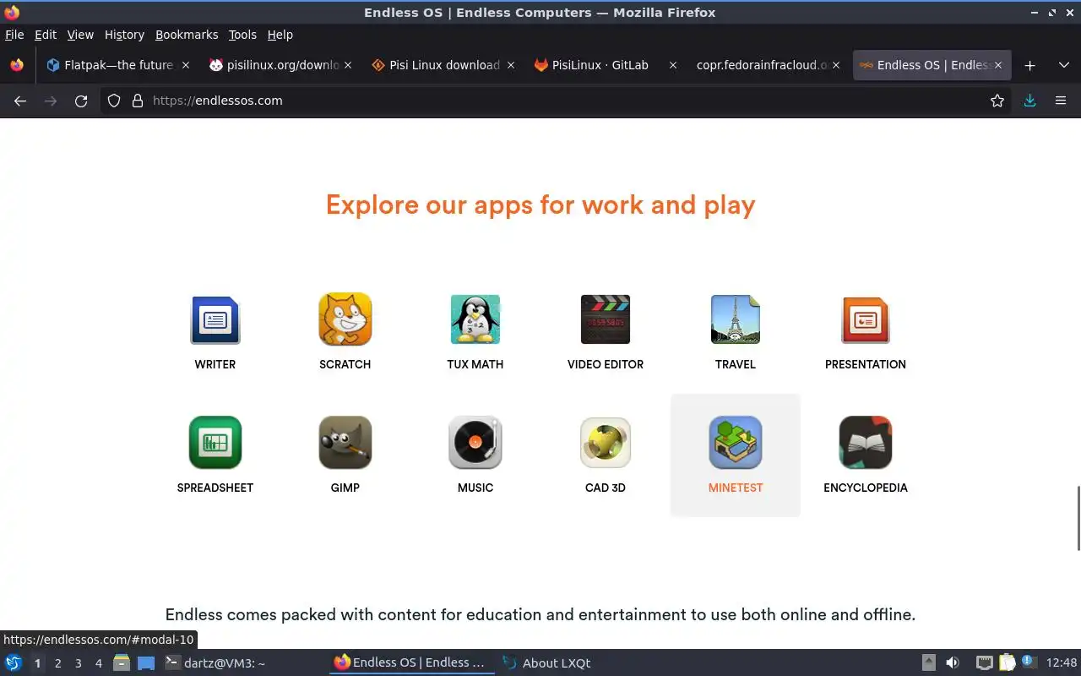Open the Spreadsheet app icon
Screen dimensions: 1081x676
pos(215,442)
